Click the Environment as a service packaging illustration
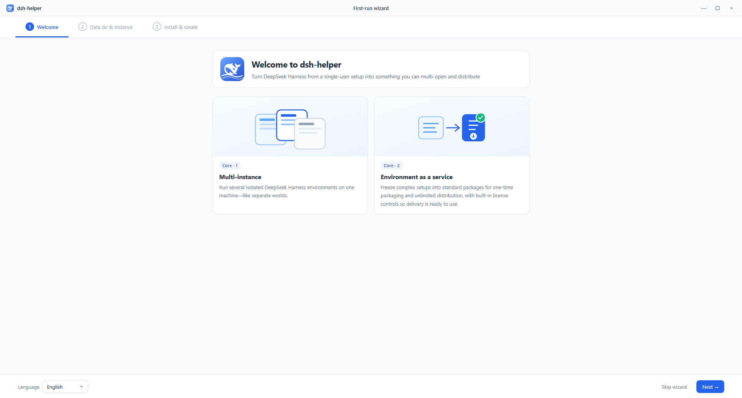 (452, 127)
